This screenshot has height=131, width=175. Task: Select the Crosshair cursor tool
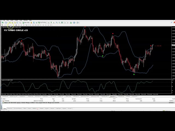5,25
